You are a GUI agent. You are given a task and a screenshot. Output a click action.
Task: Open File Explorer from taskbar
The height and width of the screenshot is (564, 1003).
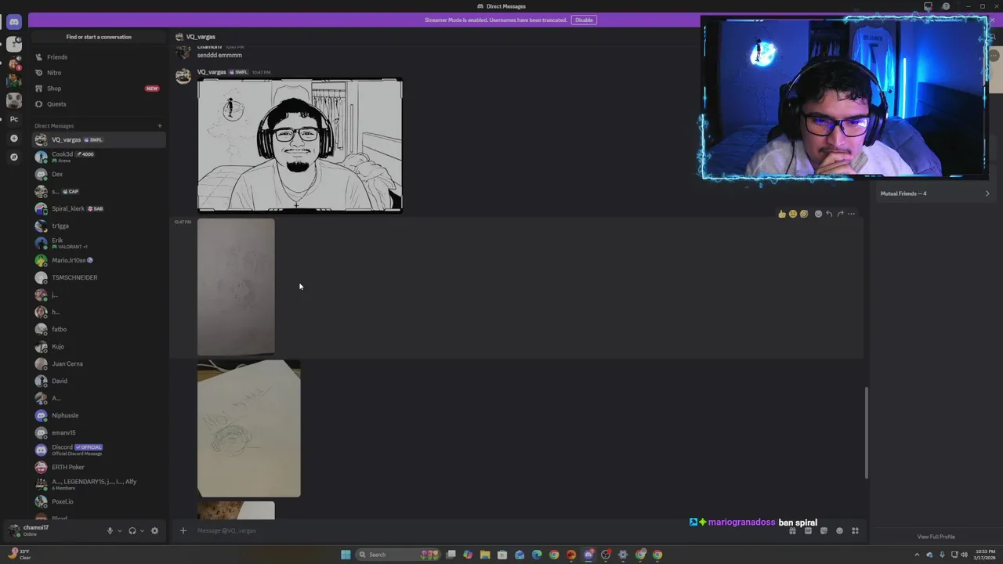[485, 555]
